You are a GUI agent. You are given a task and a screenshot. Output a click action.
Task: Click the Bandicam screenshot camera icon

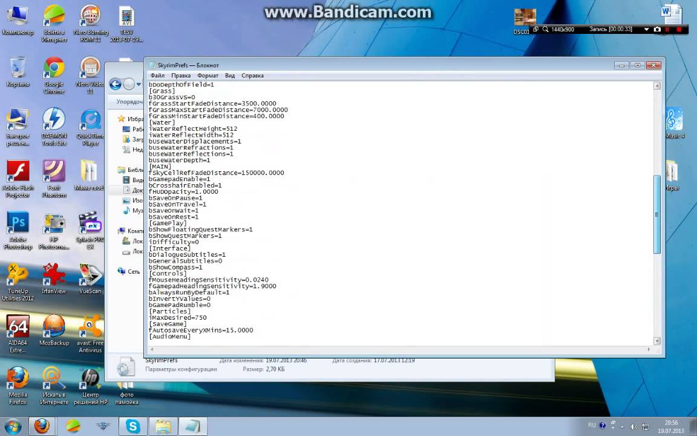657,29
